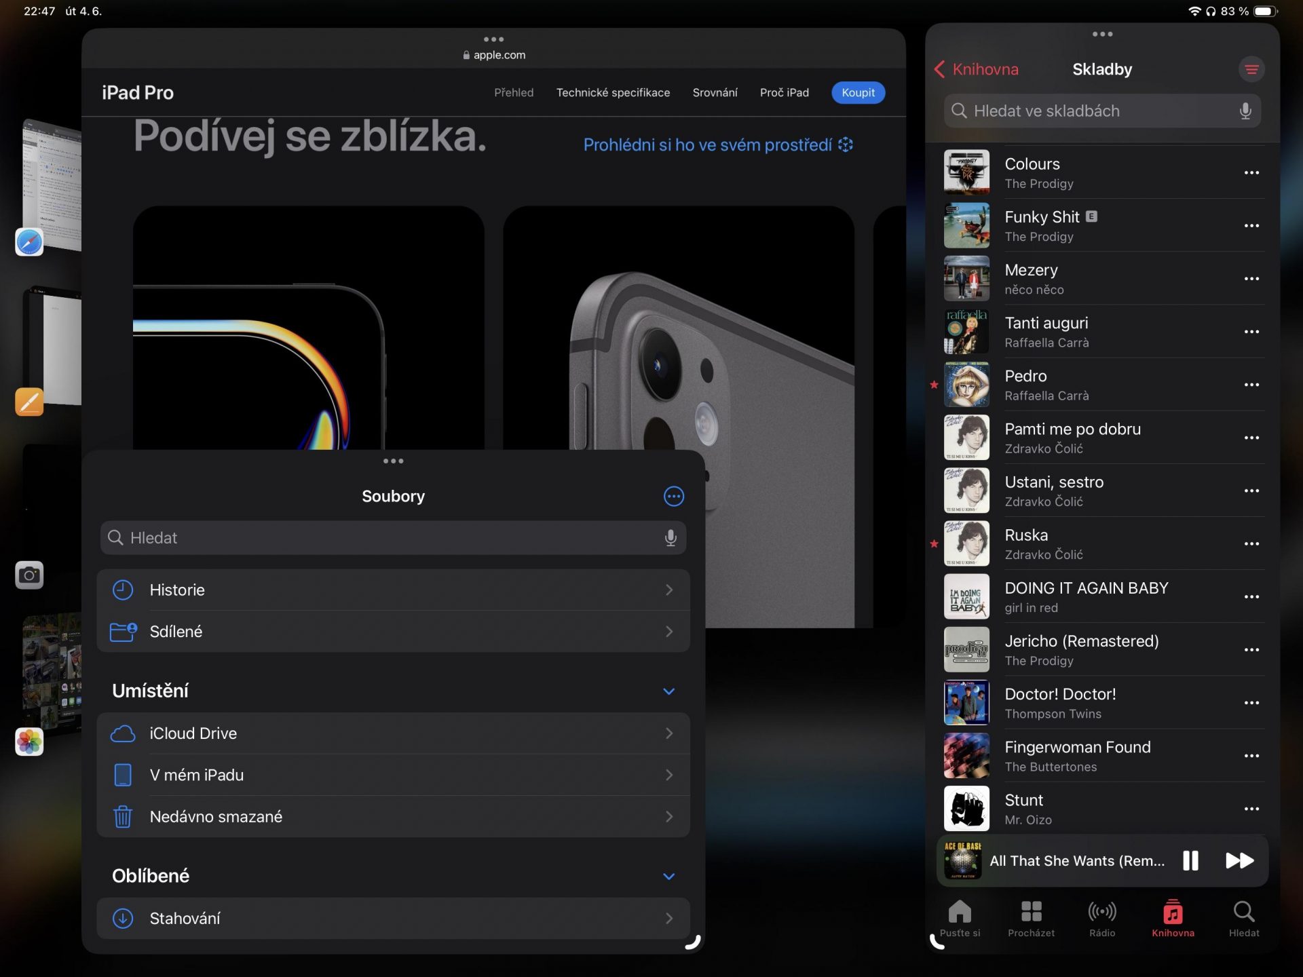
Task: Open the Photos app icon in the strip
Action: click(29, 742)
